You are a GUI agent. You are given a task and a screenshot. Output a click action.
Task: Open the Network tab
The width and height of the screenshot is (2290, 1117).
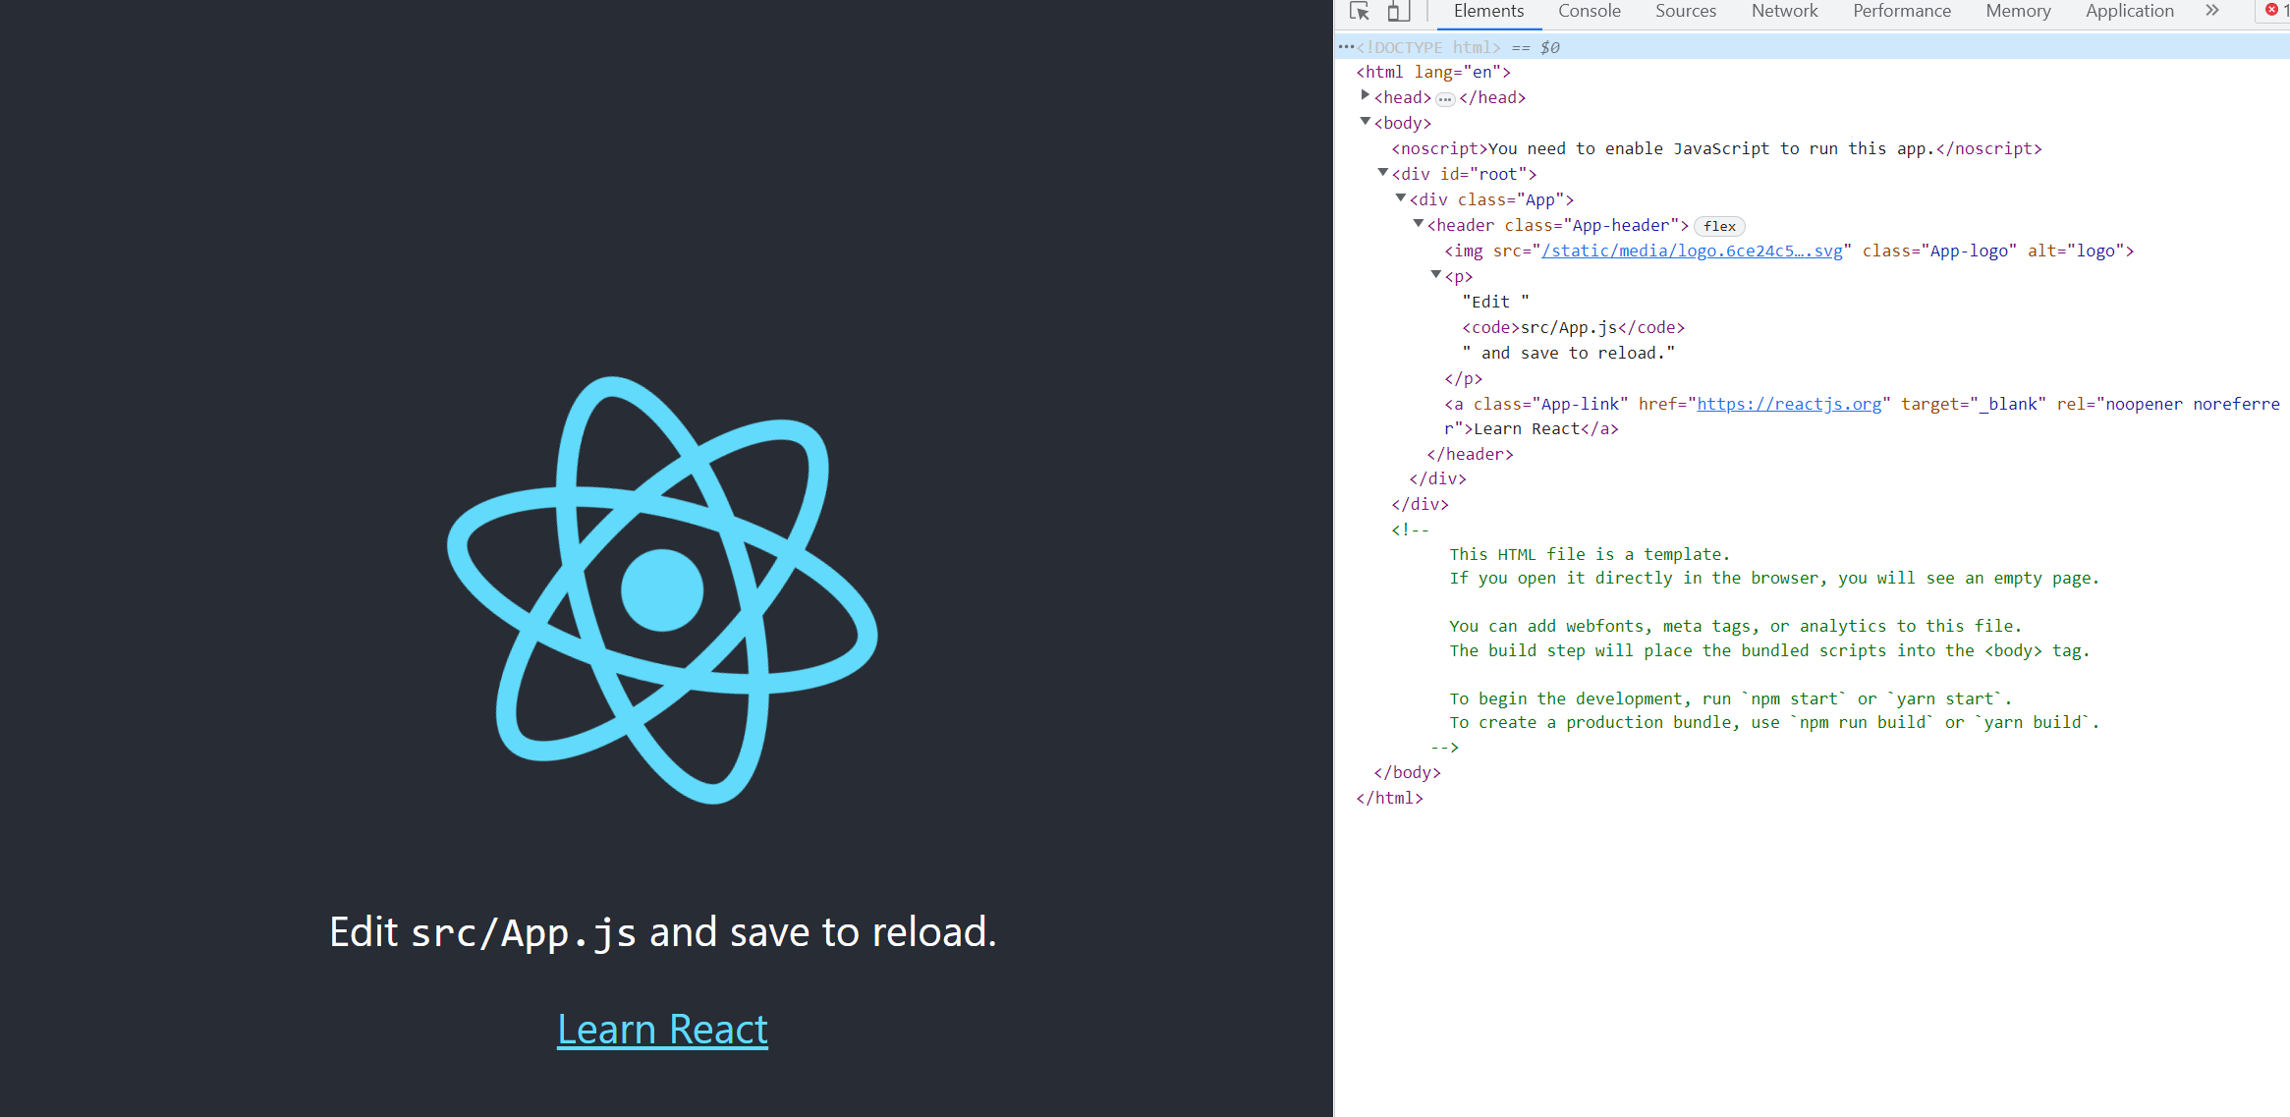tap(1784, 11)
